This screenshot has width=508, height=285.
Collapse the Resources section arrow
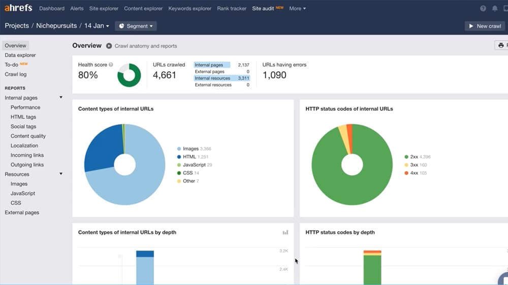tap(61, 174)
